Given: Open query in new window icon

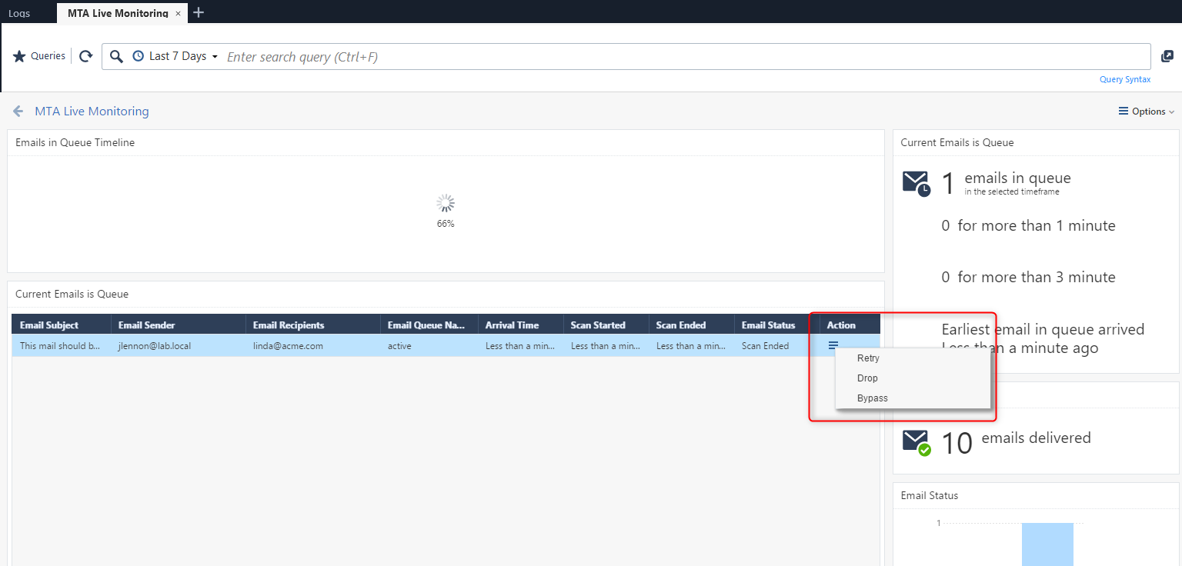Looking at the screenshot, I should coord(1167,56).
